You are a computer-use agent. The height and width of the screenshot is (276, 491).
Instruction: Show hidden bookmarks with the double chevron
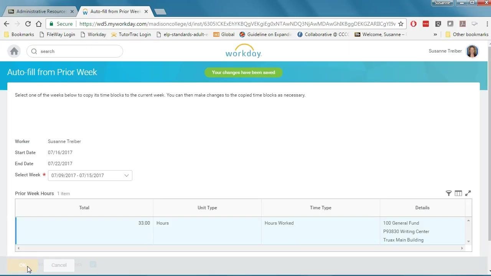click(x=435, y=34)
